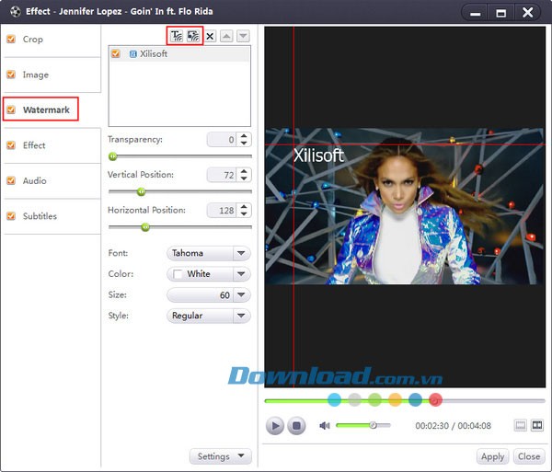Open the Image tab
Screen dimensions: 552x472
[36, 75]
